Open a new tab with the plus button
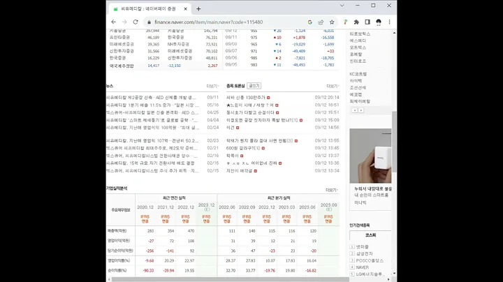Viewport: 503px width, 282px height. click(198, 9)
